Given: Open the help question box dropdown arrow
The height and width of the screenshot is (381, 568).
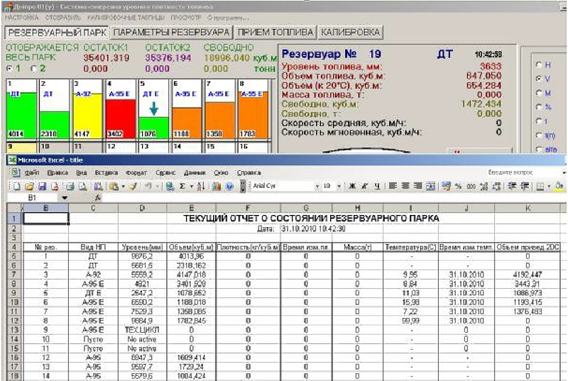Looking at the screenshot, I should click(564, 172).
